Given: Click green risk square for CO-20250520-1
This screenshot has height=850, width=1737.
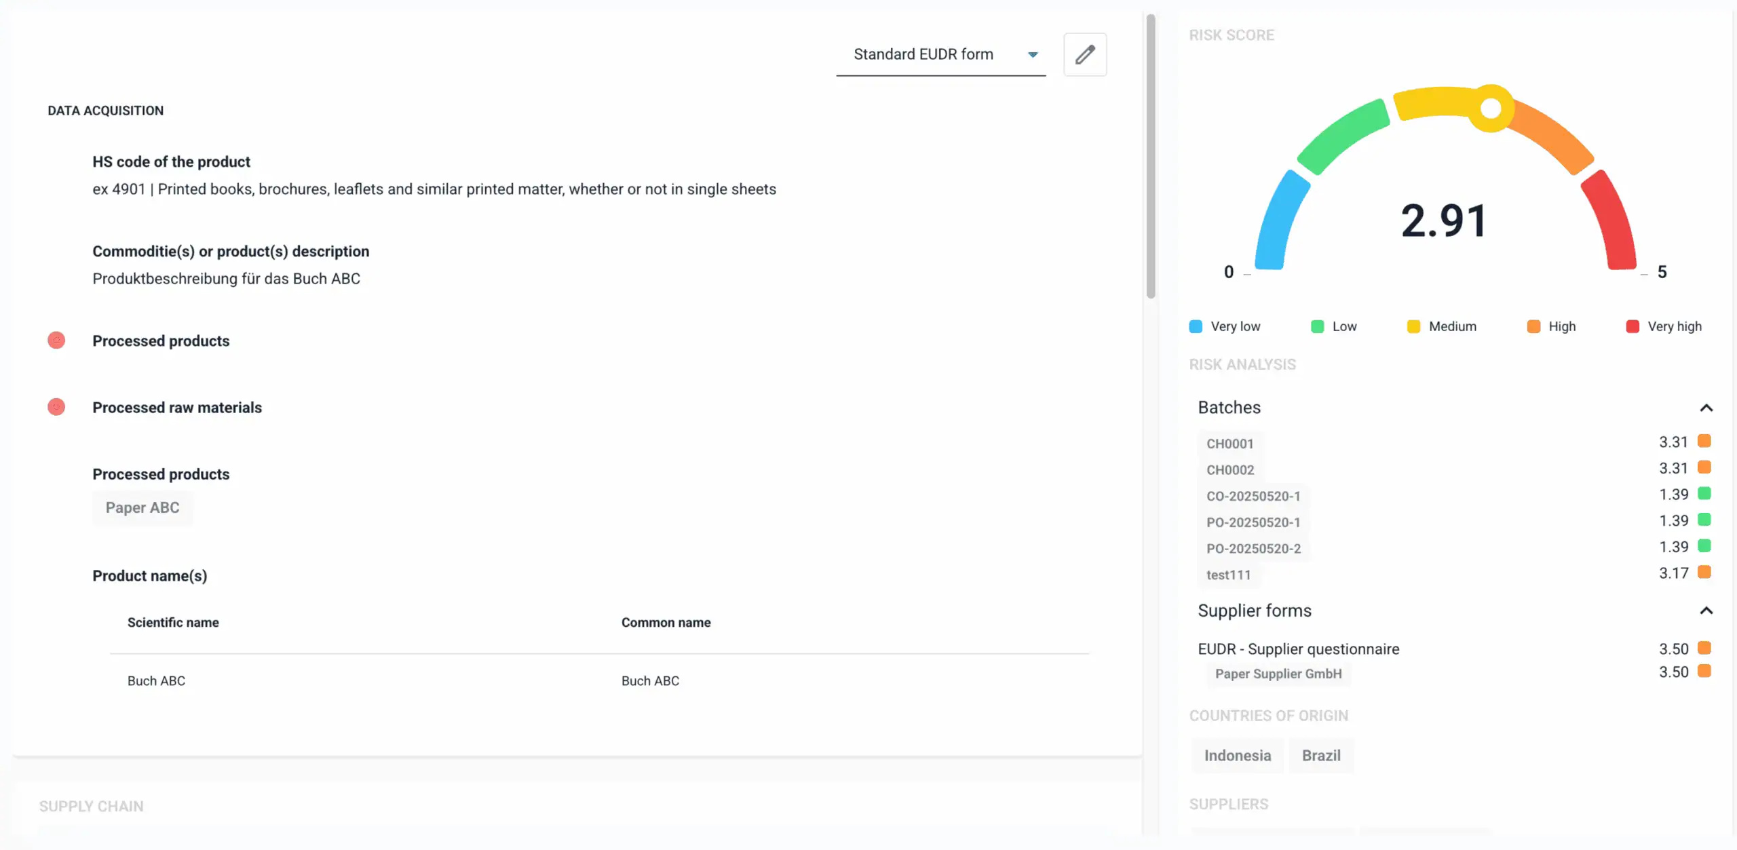Looking at the screenshot, I should [1704, 494].
